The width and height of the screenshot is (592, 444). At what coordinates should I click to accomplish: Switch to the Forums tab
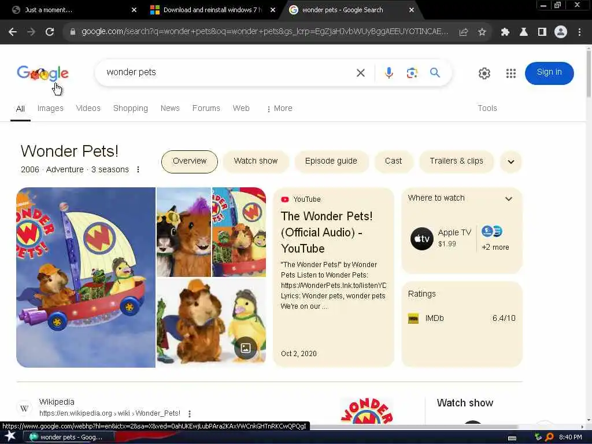point(206,108)
